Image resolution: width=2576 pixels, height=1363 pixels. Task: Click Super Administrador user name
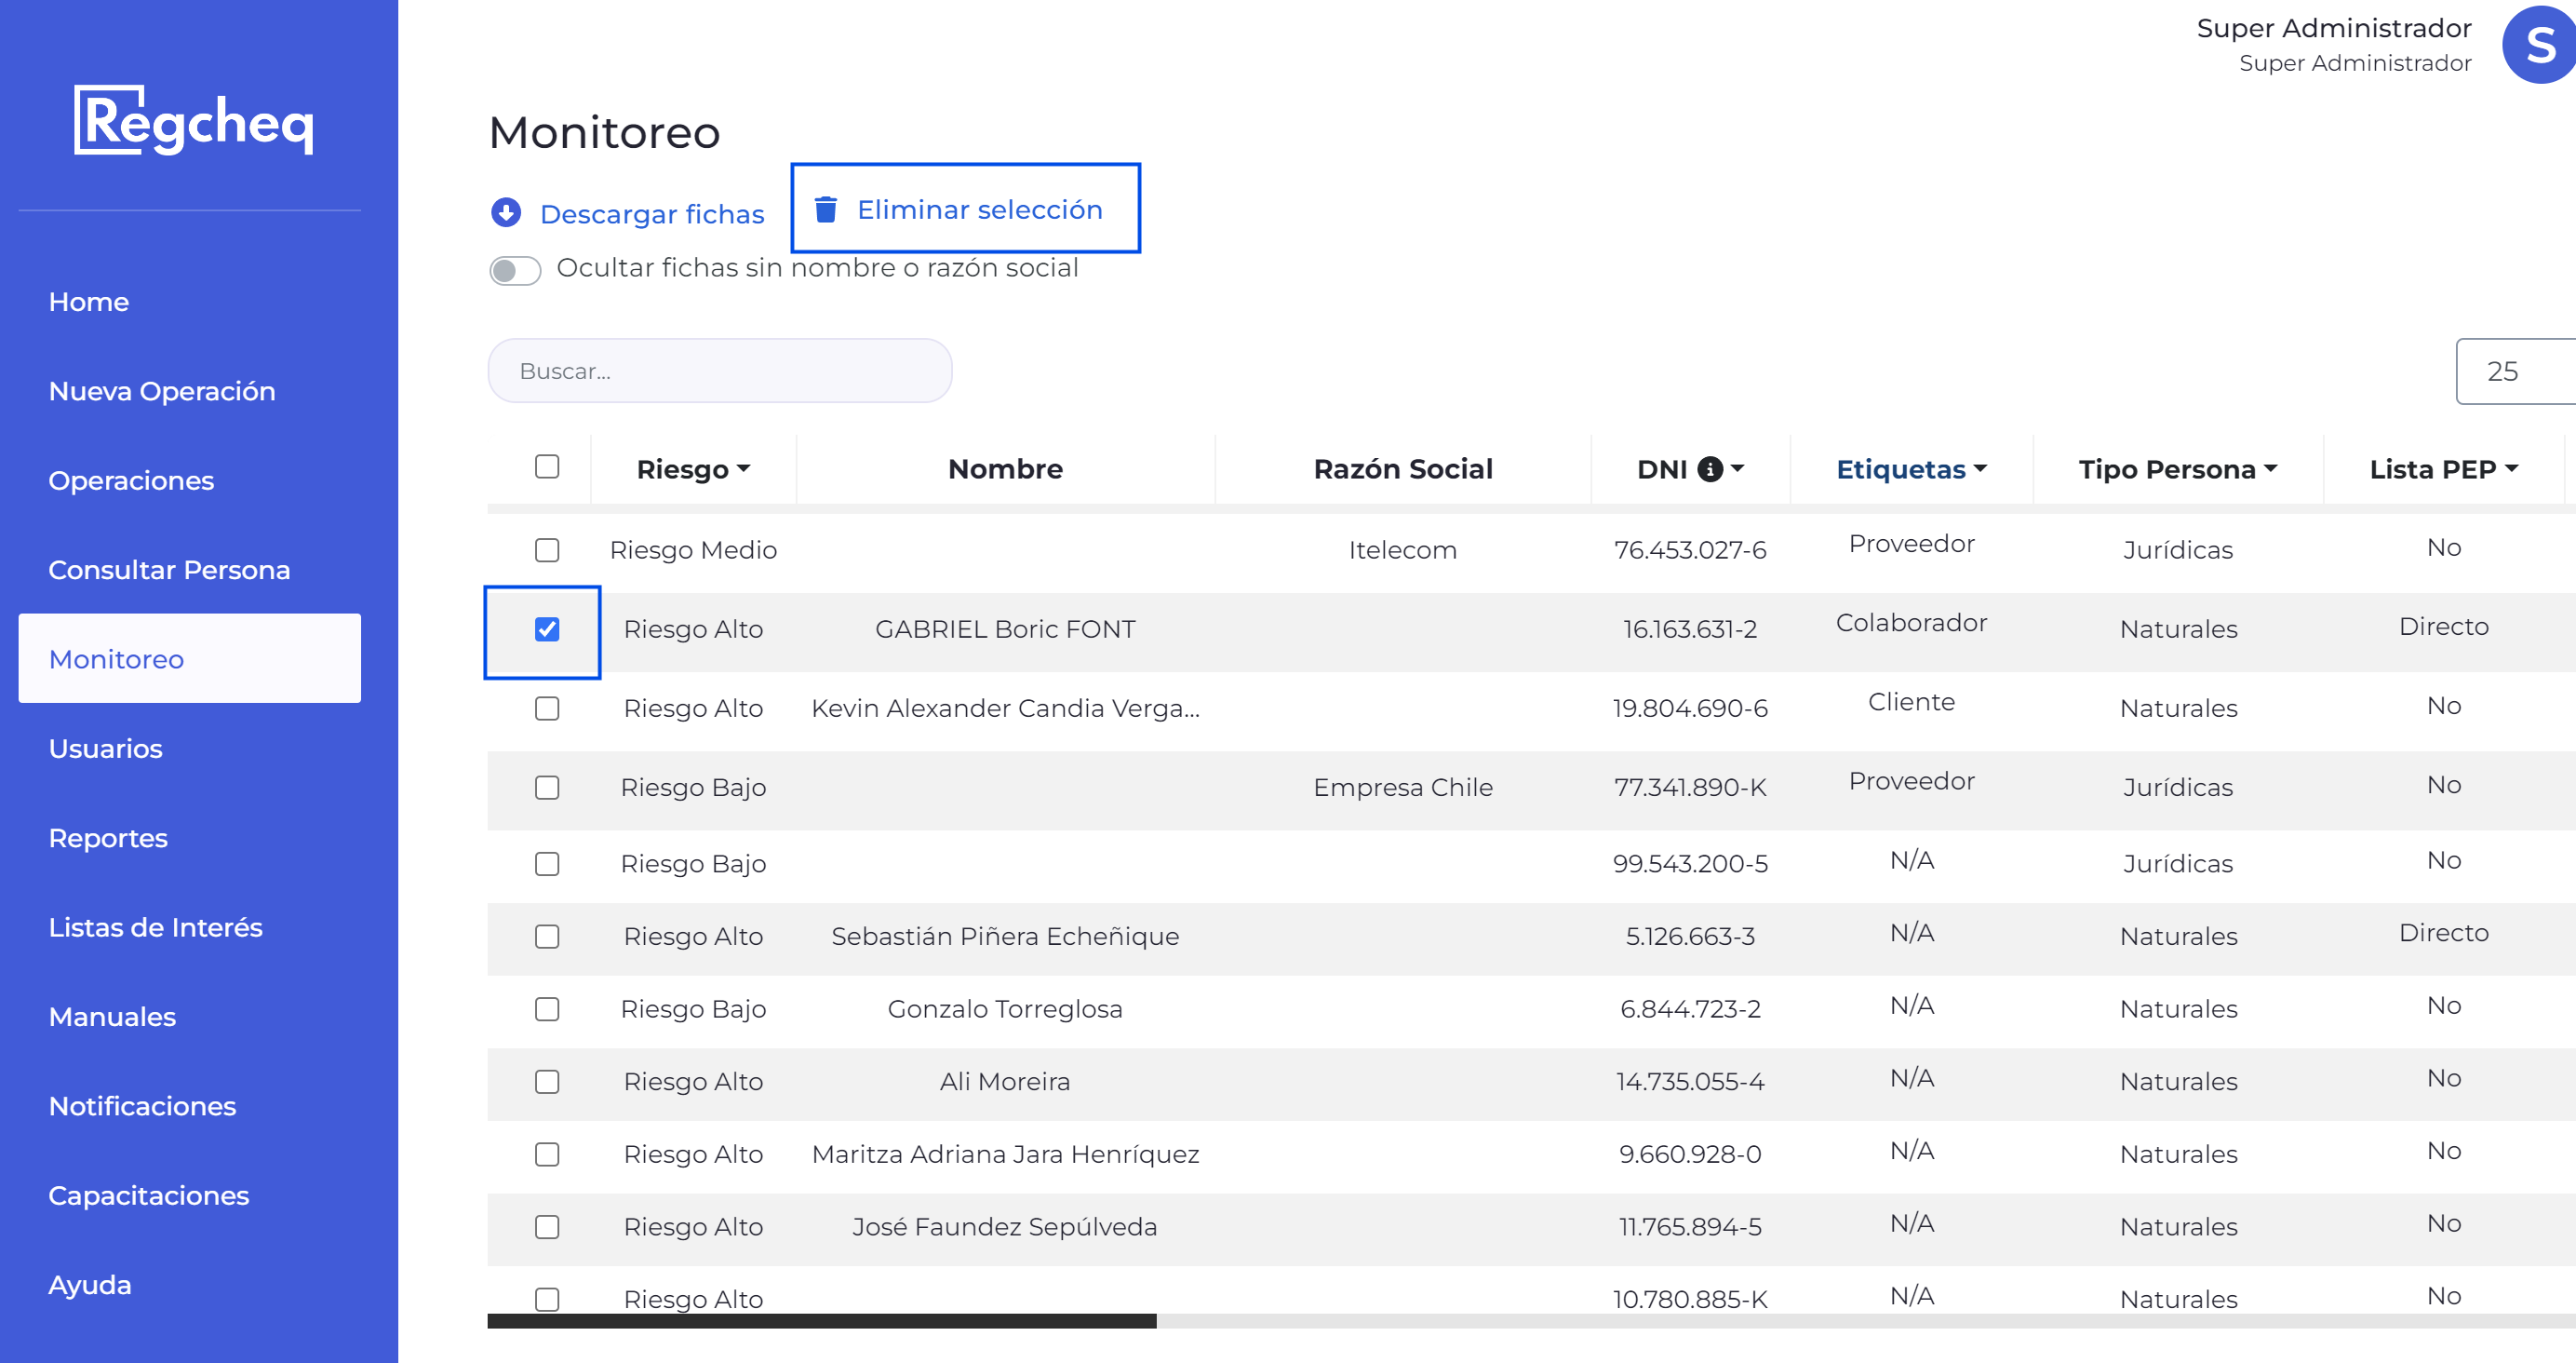pos(2334,28)
